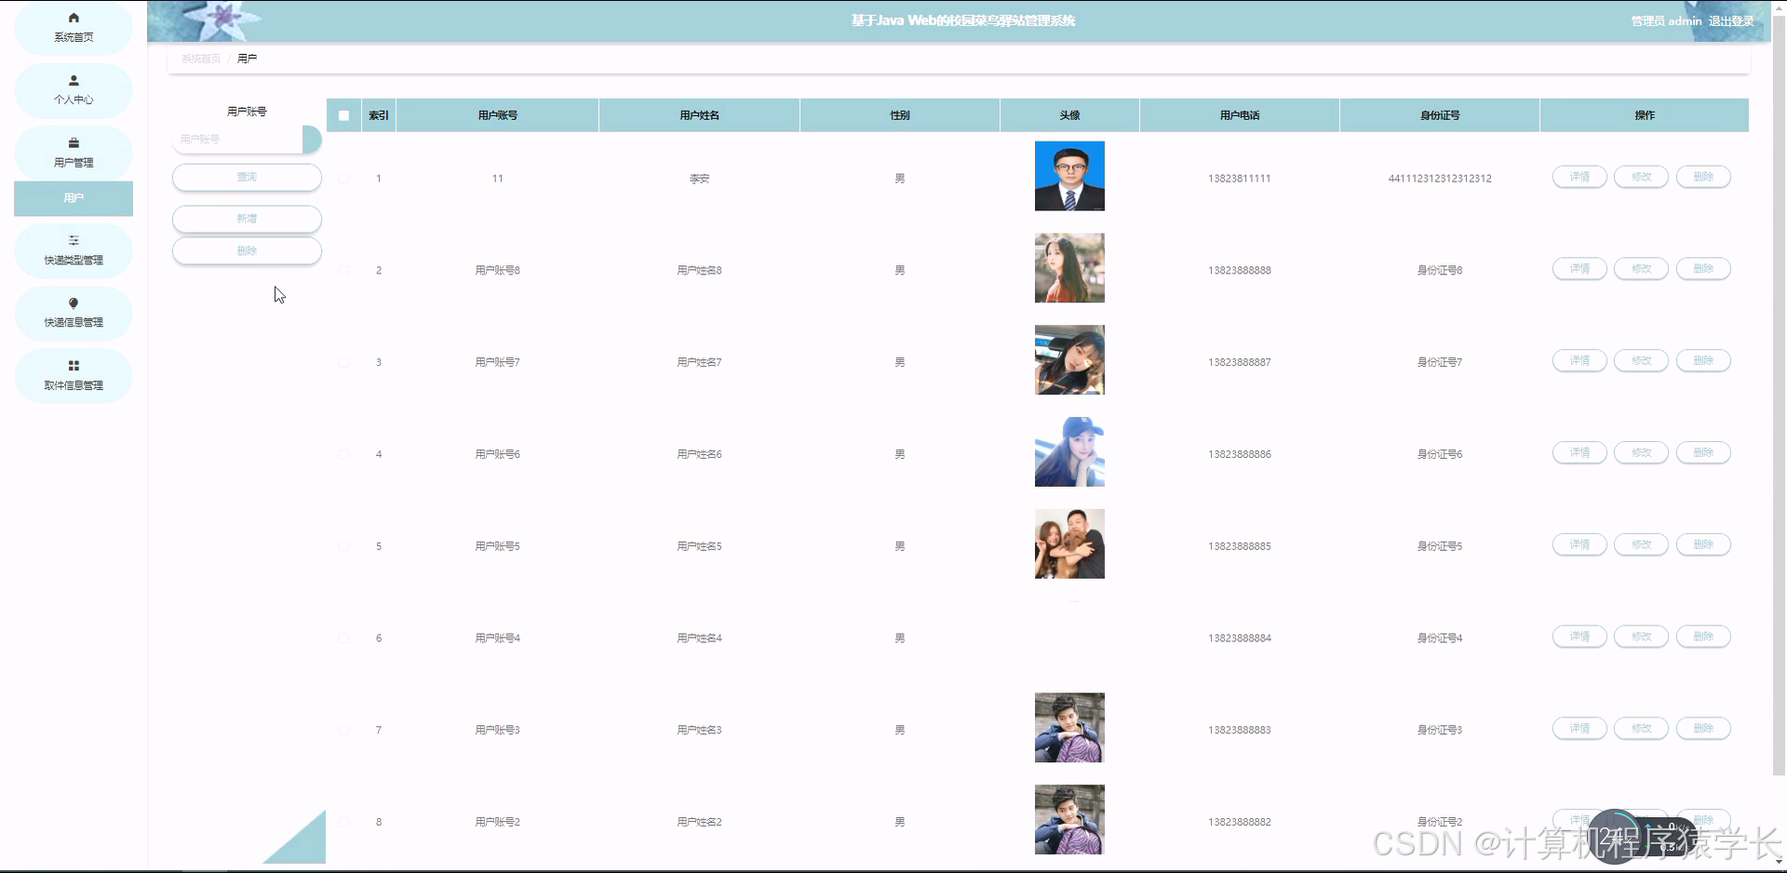The height and width of the screenshot is (873, 1787).
Task: Click the 管理员 admin label in header
Action: pos(1666,20)
